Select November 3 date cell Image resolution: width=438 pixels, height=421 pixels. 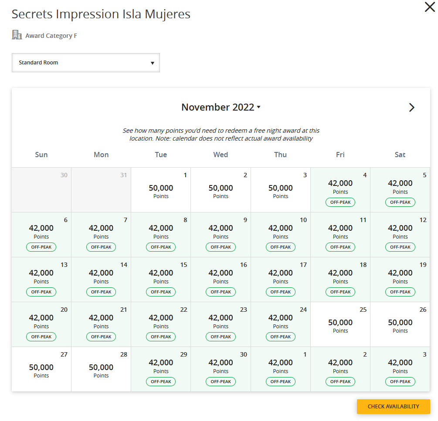pyautogui.click(x=281, y=190)
